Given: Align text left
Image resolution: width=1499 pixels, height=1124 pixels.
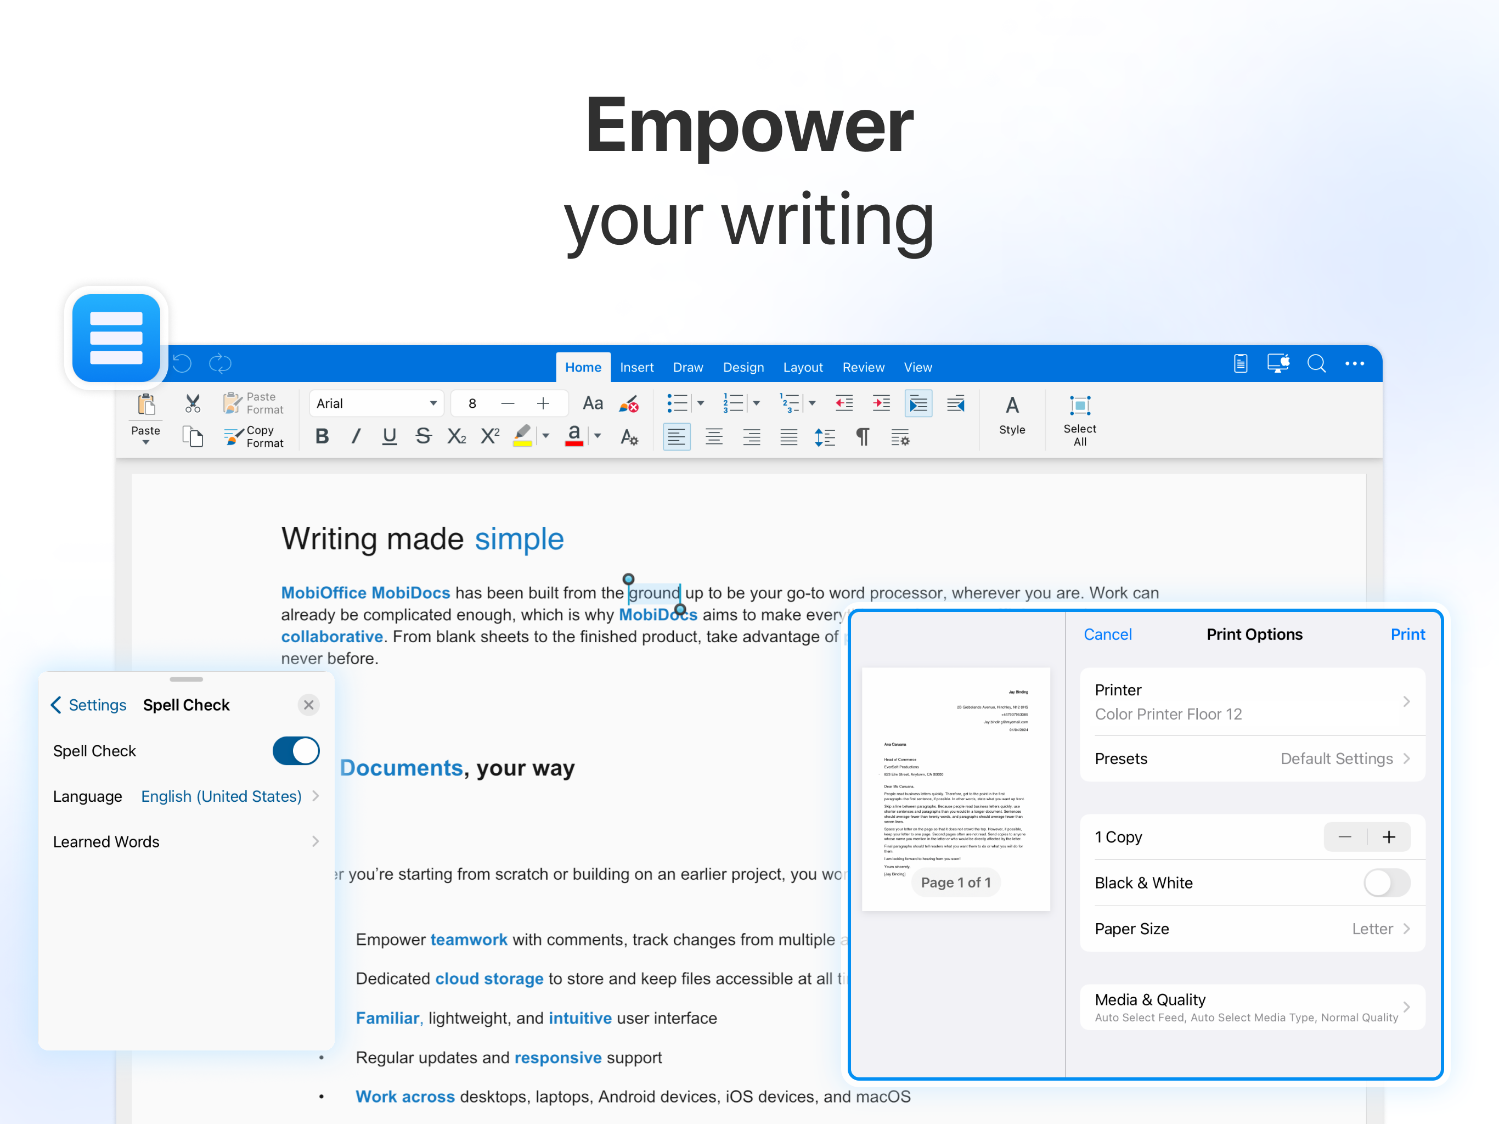Looking at the screenshot, I should tap(677, 437).
